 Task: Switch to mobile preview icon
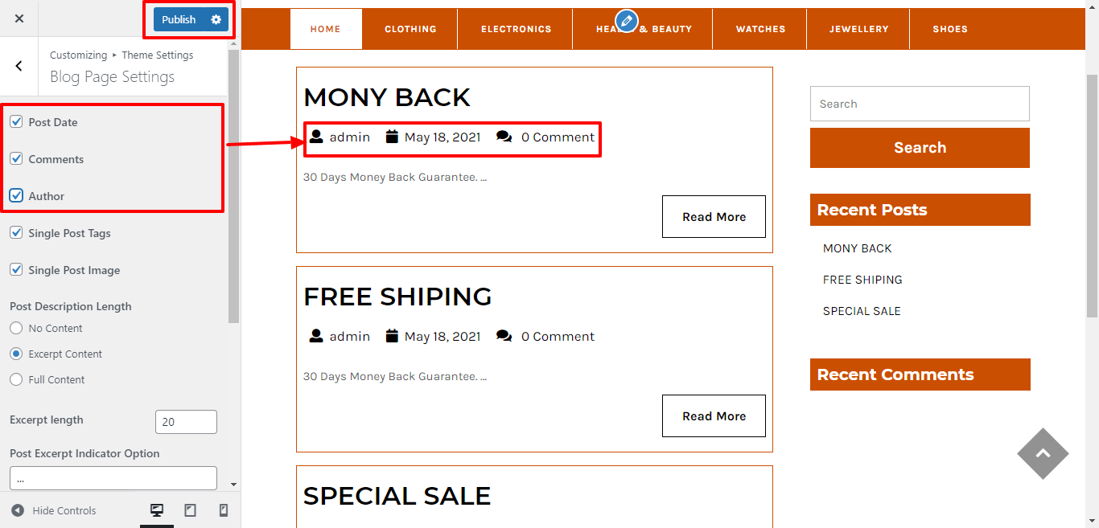click(224, 510)
